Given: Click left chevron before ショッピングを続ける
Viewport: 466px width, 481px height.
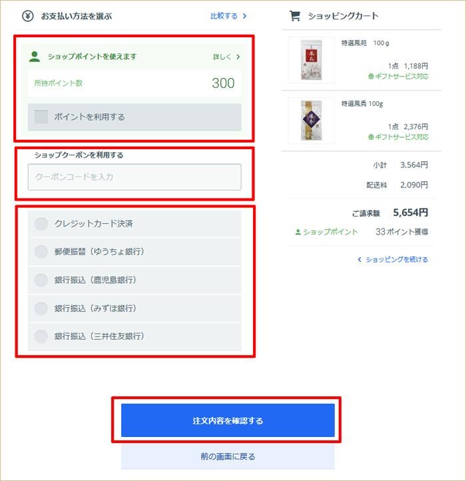Looking at the screenshot, I should [359, 260].
